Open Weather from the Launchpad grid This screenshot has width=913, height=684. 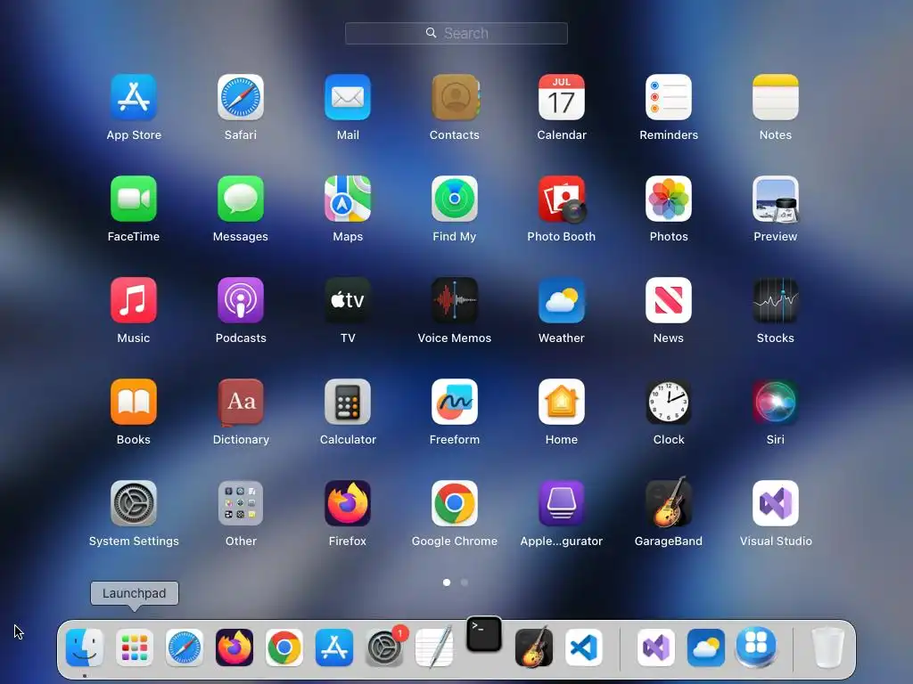click(x=562, y=300)
